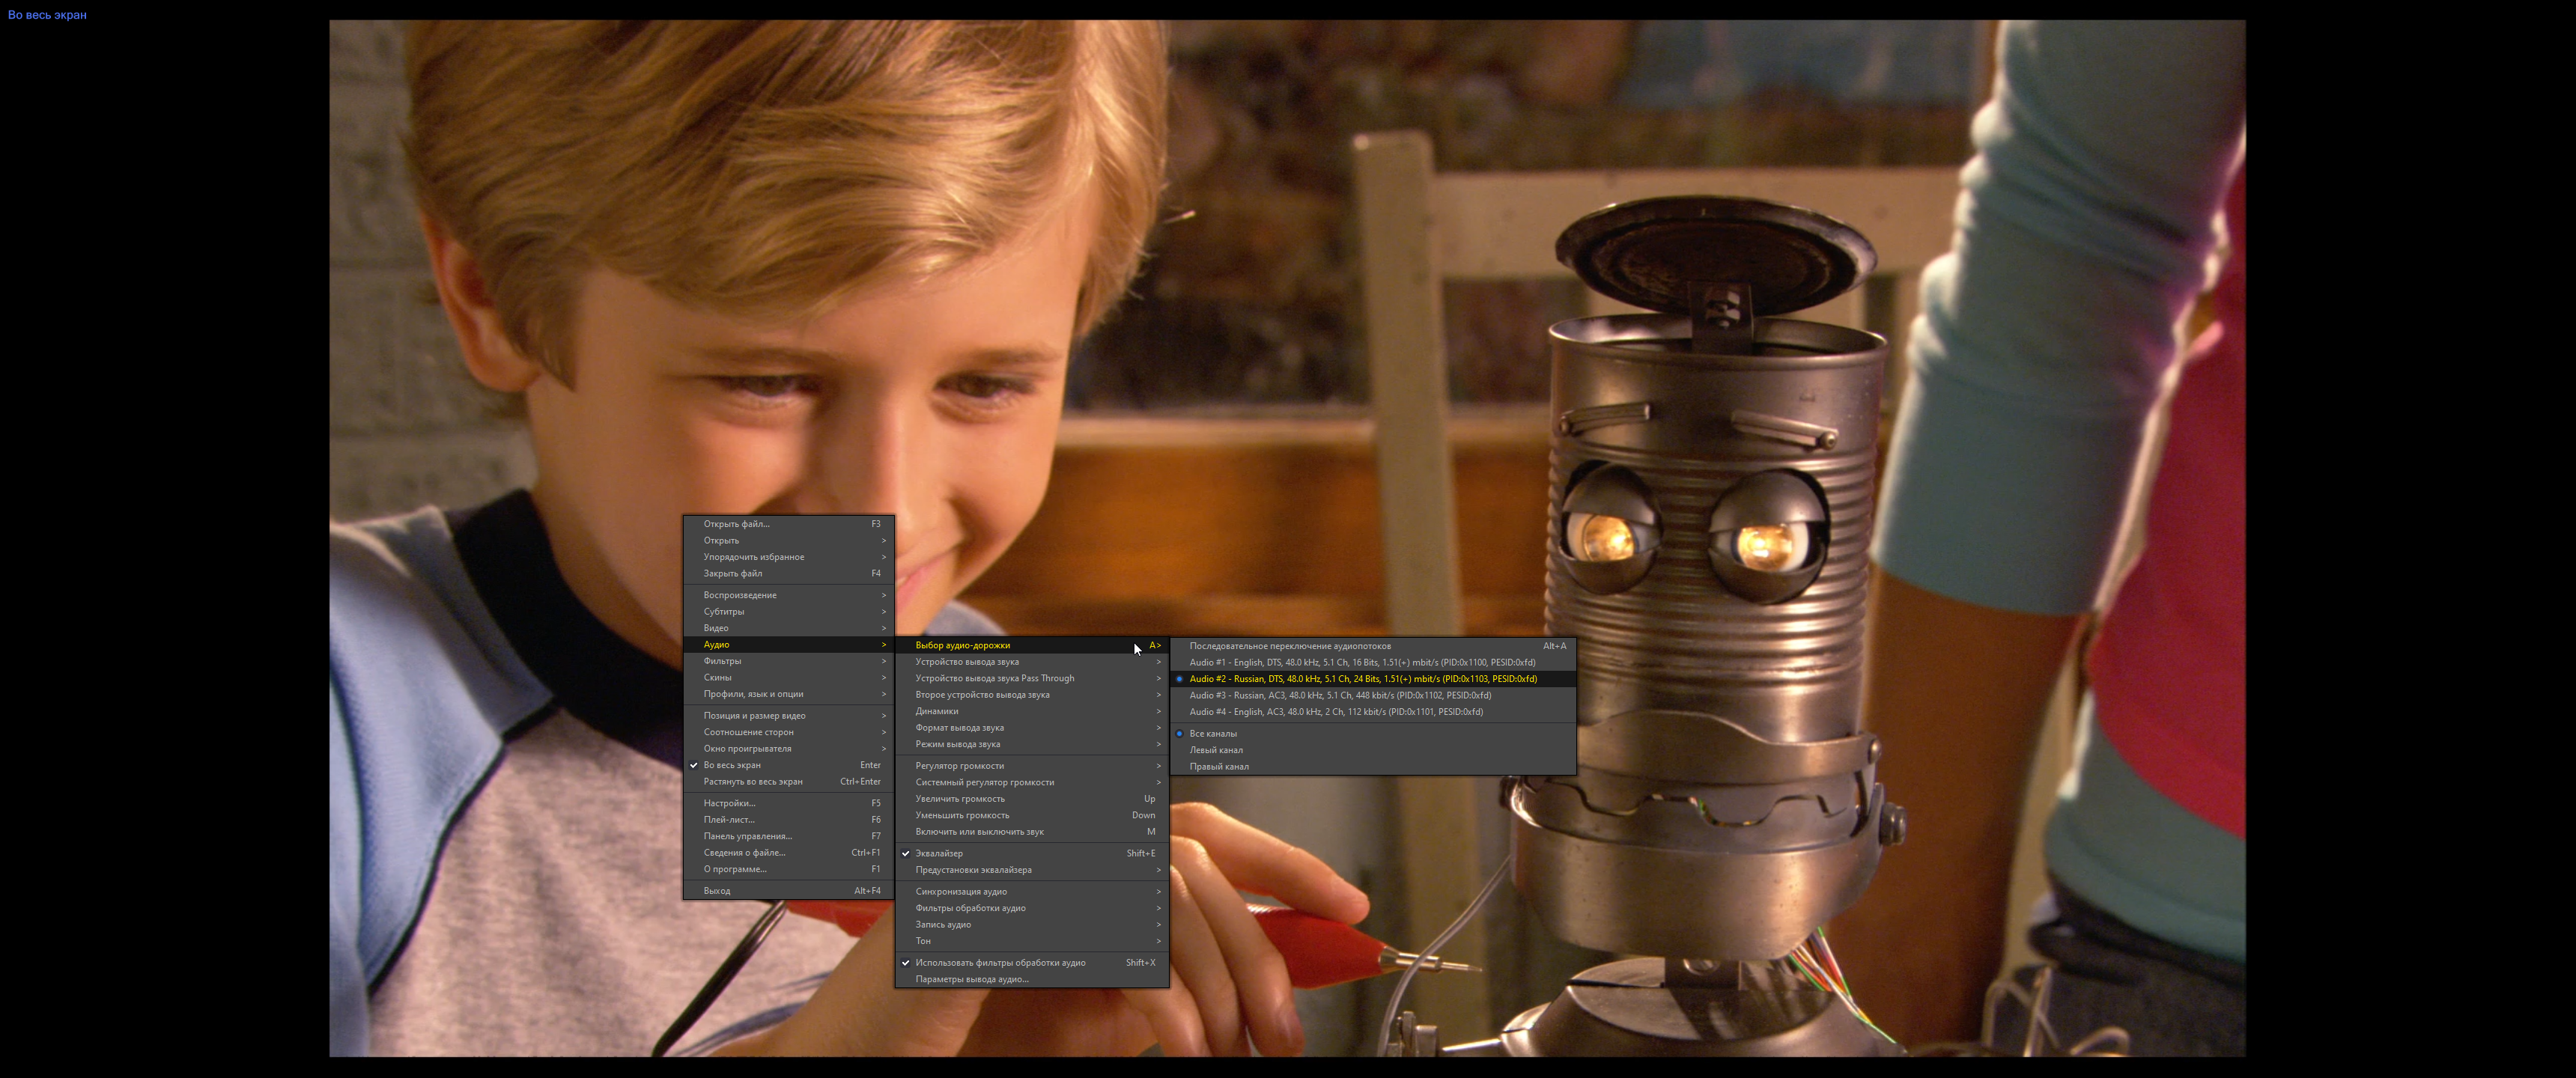This screenshot has height=1078, width=2576.
Task: Open the 'Субтитры' submenu
Action: (723, 612)
